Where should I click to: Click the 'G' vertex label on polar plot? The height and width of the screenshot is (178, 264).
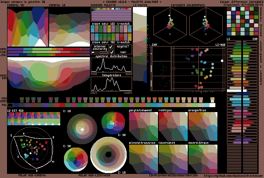[11, 135]
